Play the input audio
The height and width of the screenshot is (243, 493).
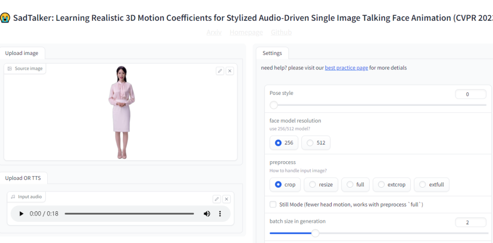tap(21, 214)
